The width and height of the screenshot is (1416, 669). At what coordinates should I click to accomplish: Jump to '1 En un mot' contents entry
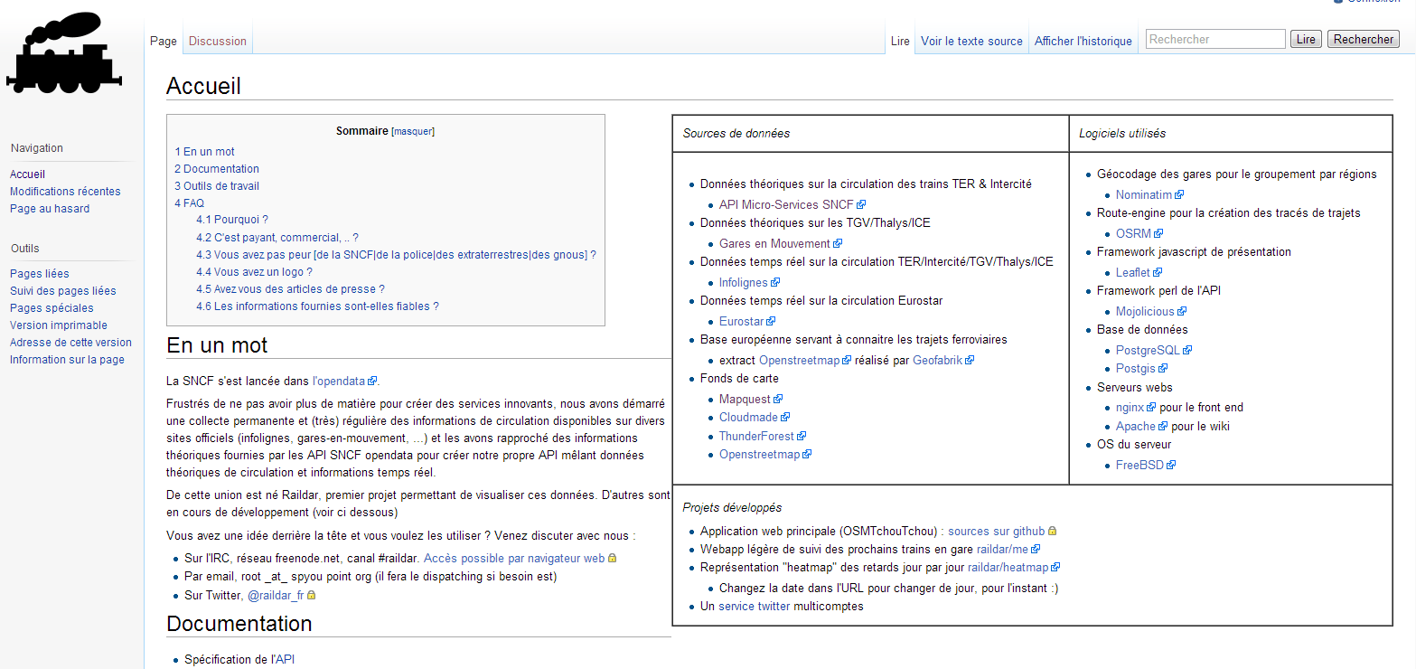[x=204, y=152]
